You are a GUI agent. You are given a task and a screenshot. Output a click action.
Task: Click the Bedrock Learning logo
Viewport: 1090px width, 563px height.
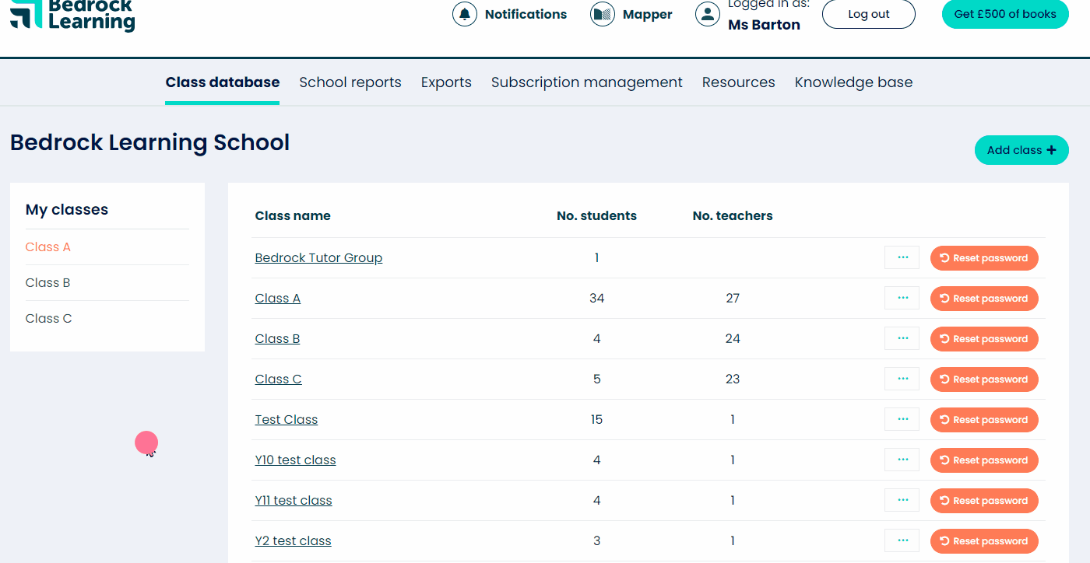pos(72,17)
